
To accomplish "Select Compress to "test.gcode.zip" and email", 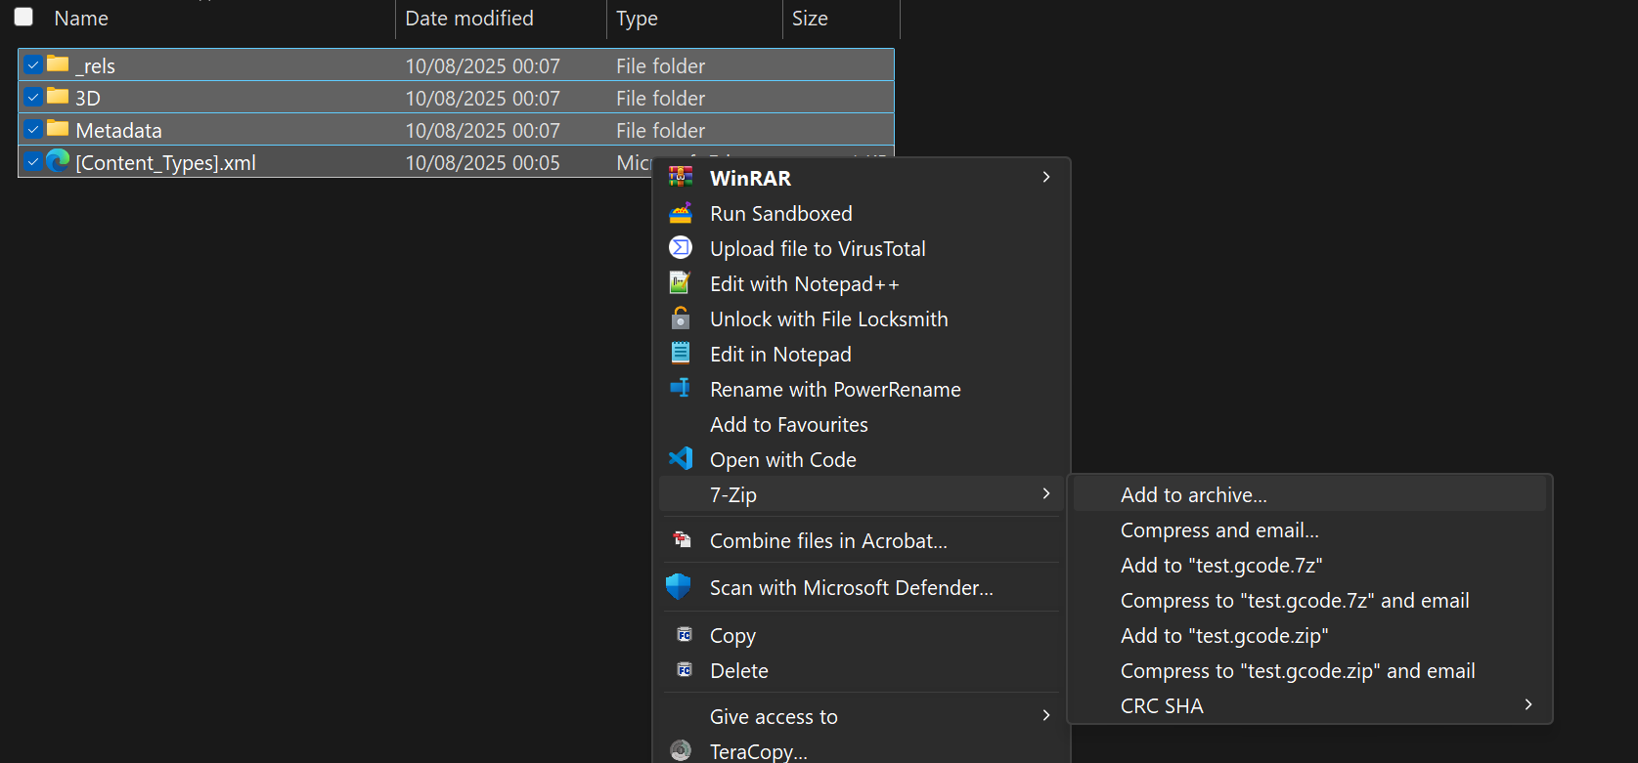I will (1309, 670).
